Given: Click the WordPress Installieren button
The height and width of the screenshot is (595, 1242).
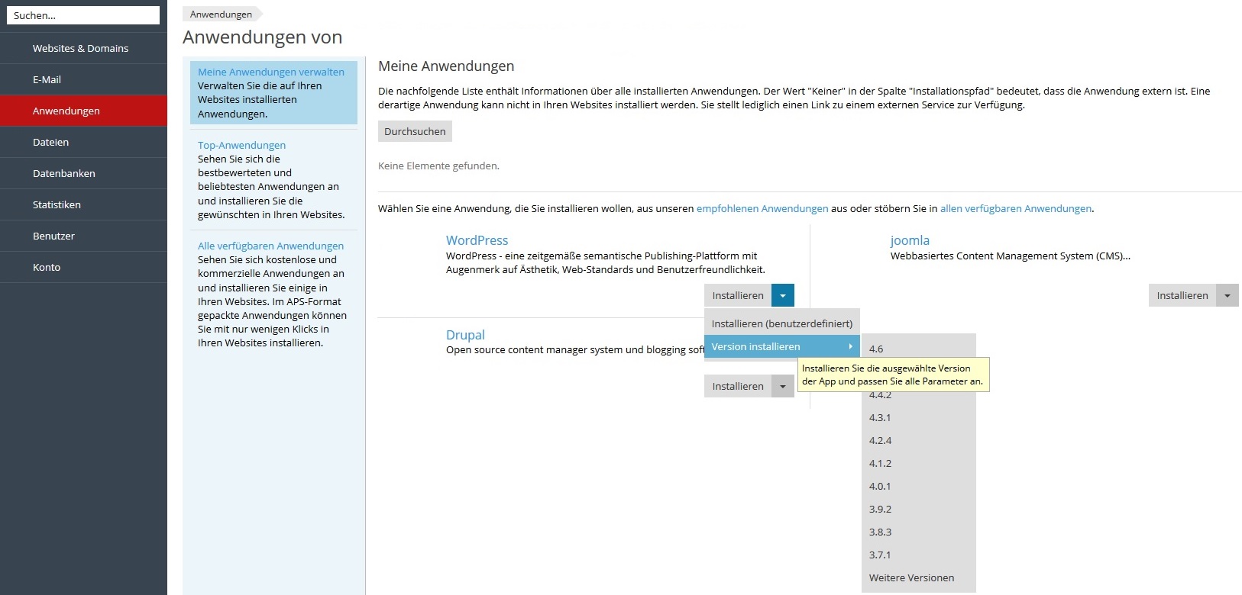Looking at the screenshot, I should pos(738,295).
